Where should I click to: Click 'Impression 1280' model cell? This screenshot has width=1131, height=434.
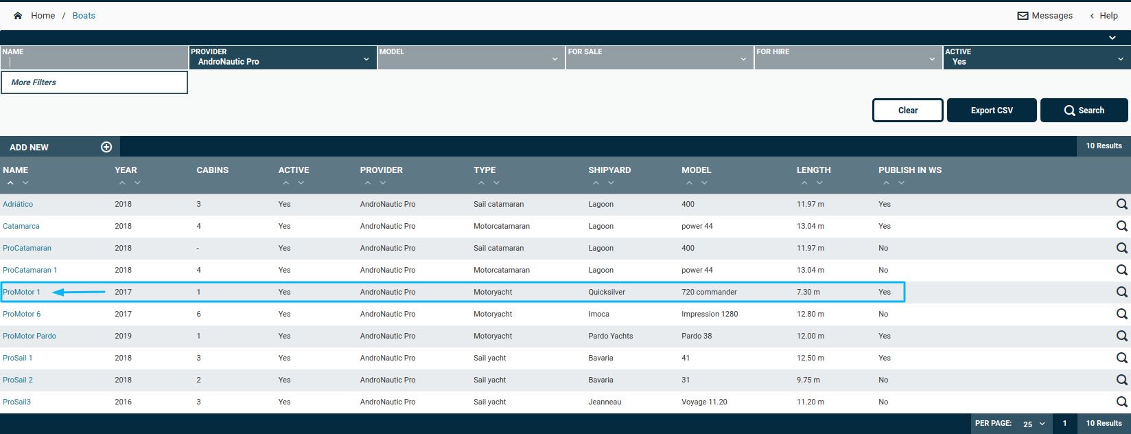pyautogui.click(x=710, y=314)
